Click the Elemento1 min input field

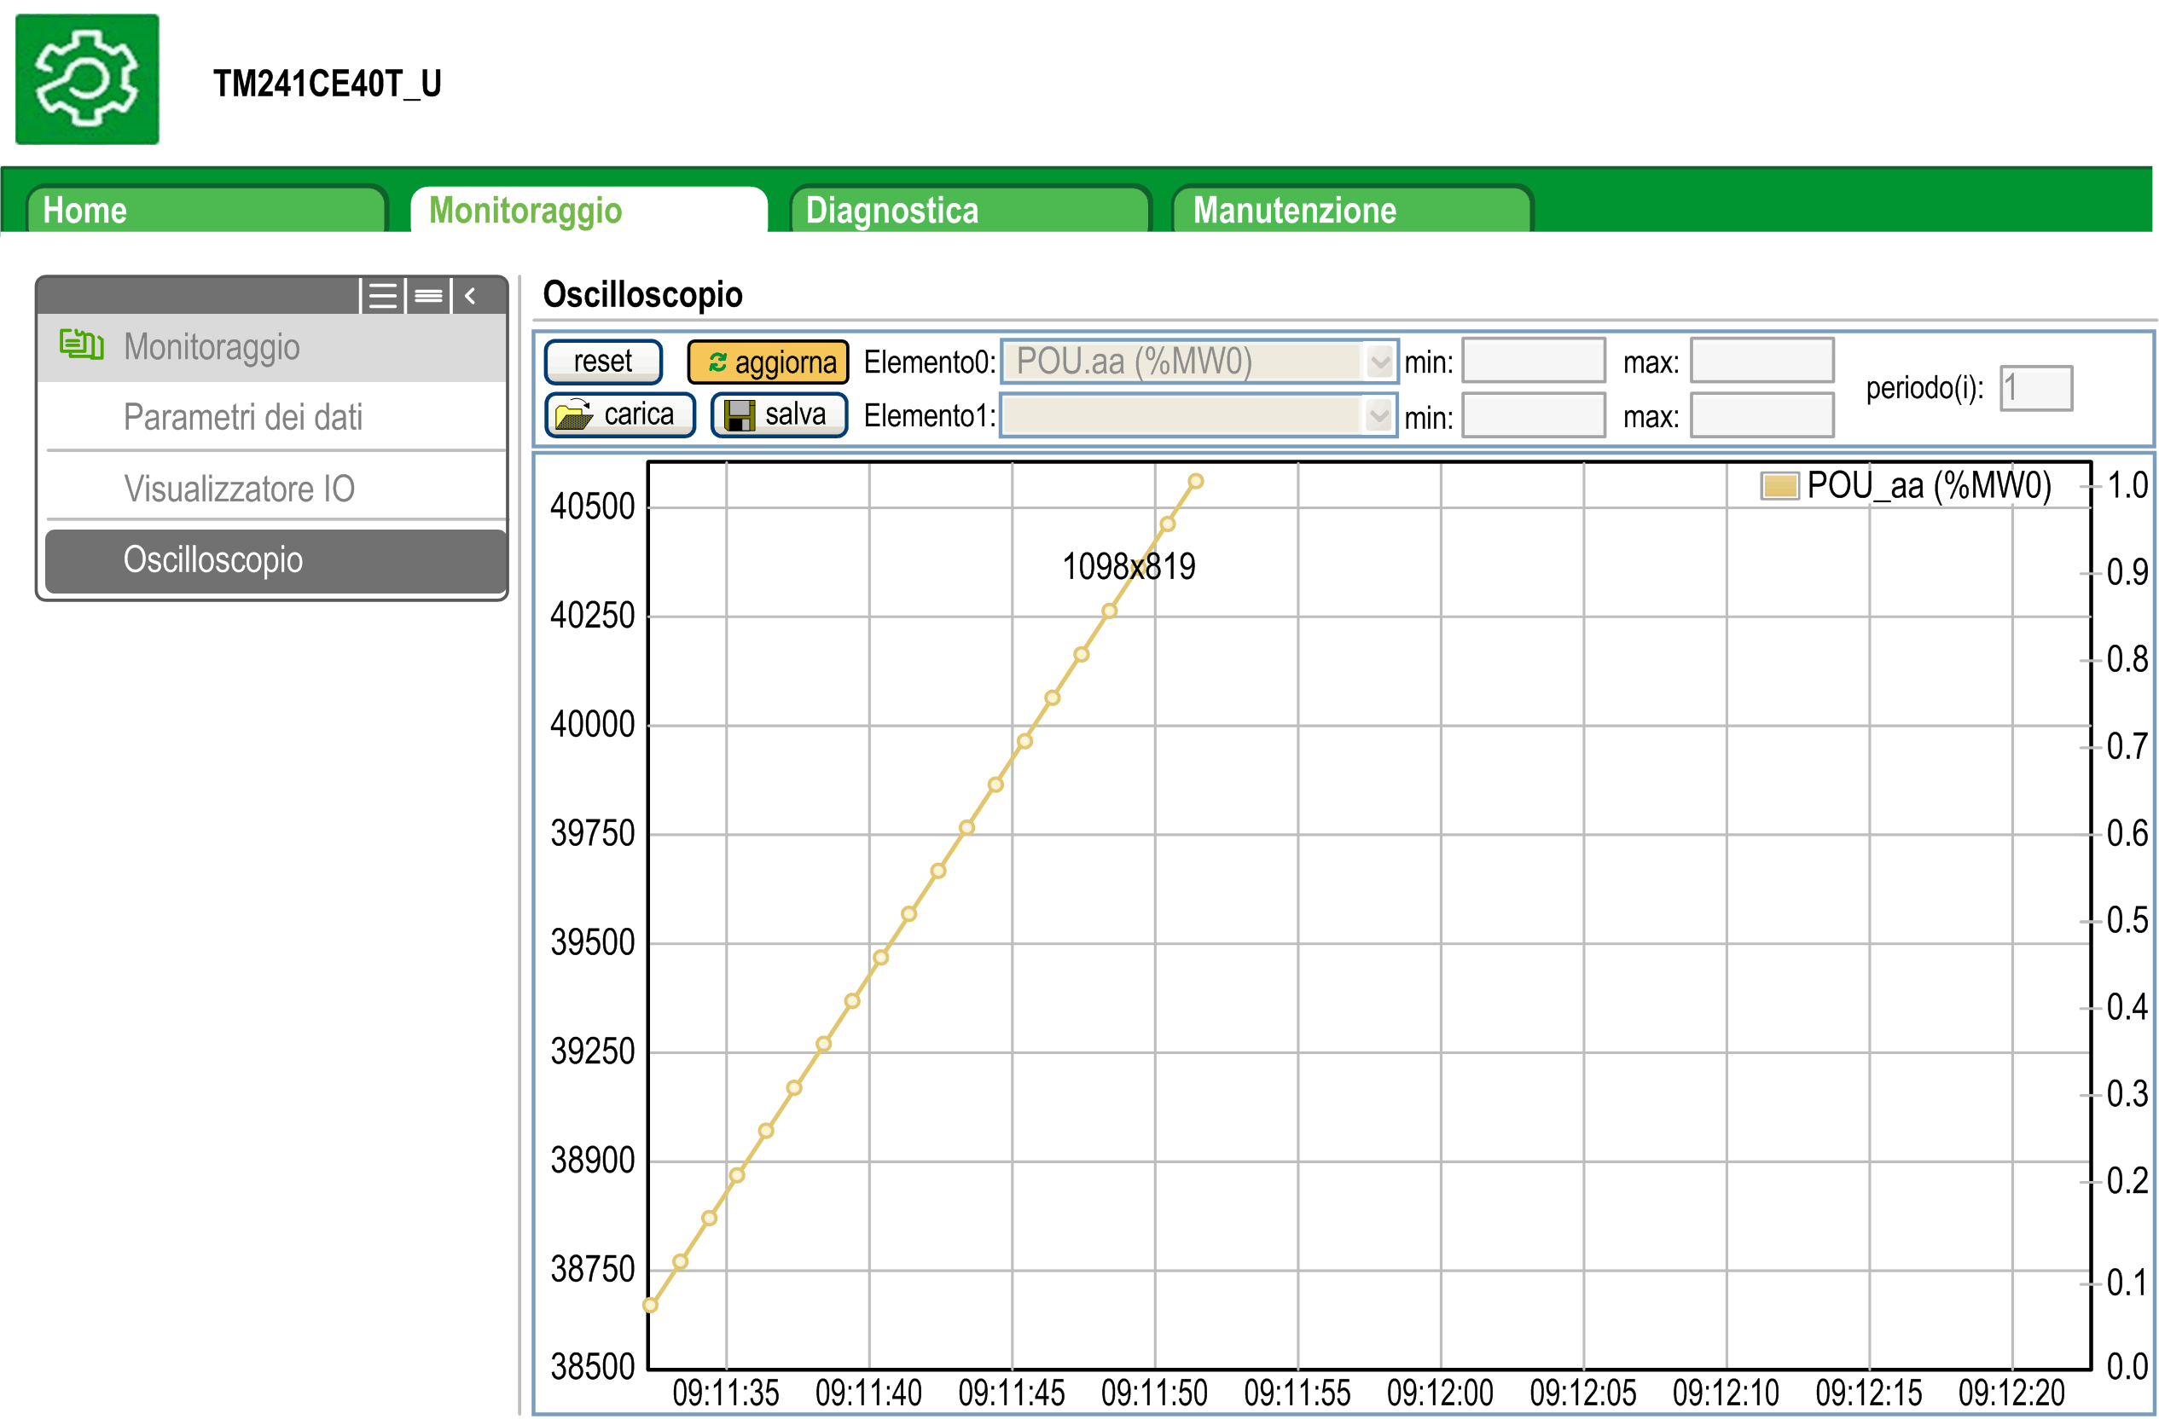[x=1533, y=416]
